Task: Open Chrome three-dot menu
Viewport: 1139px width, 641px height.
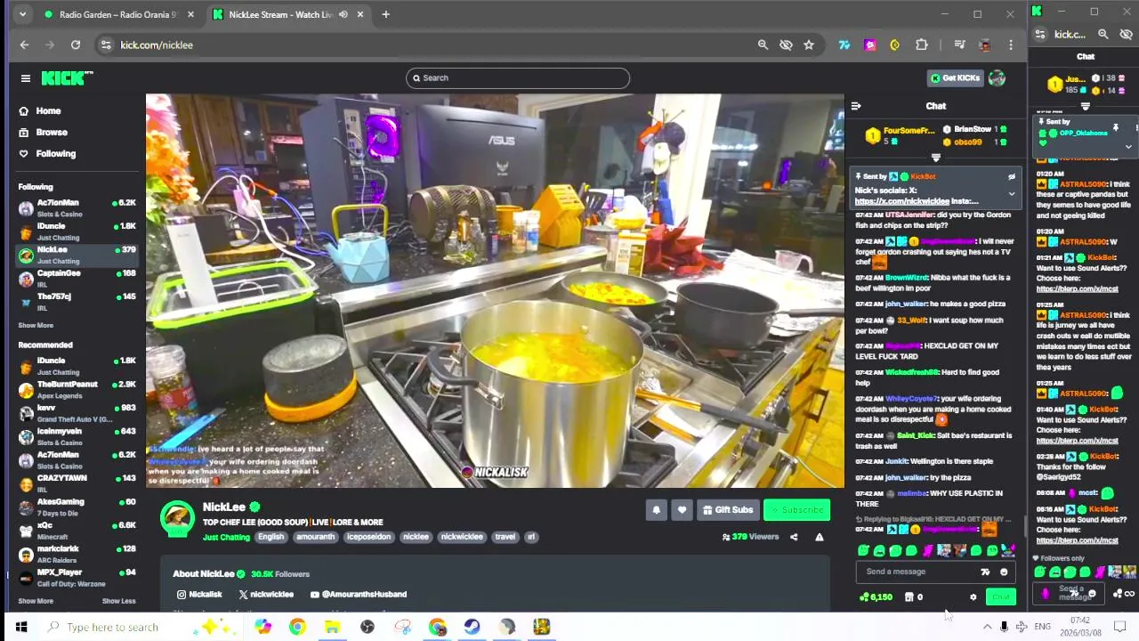Action: click(x=1011, y=45)
